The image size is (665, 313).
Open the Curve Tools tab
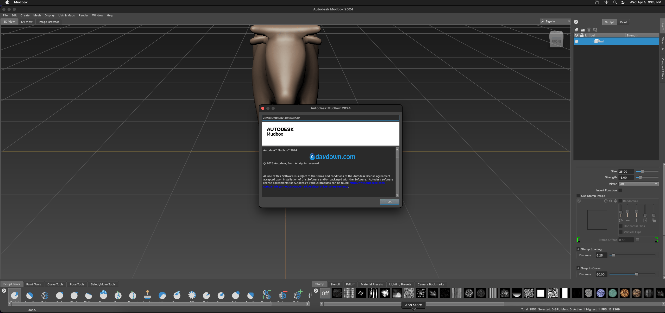[x=55, y=284]
